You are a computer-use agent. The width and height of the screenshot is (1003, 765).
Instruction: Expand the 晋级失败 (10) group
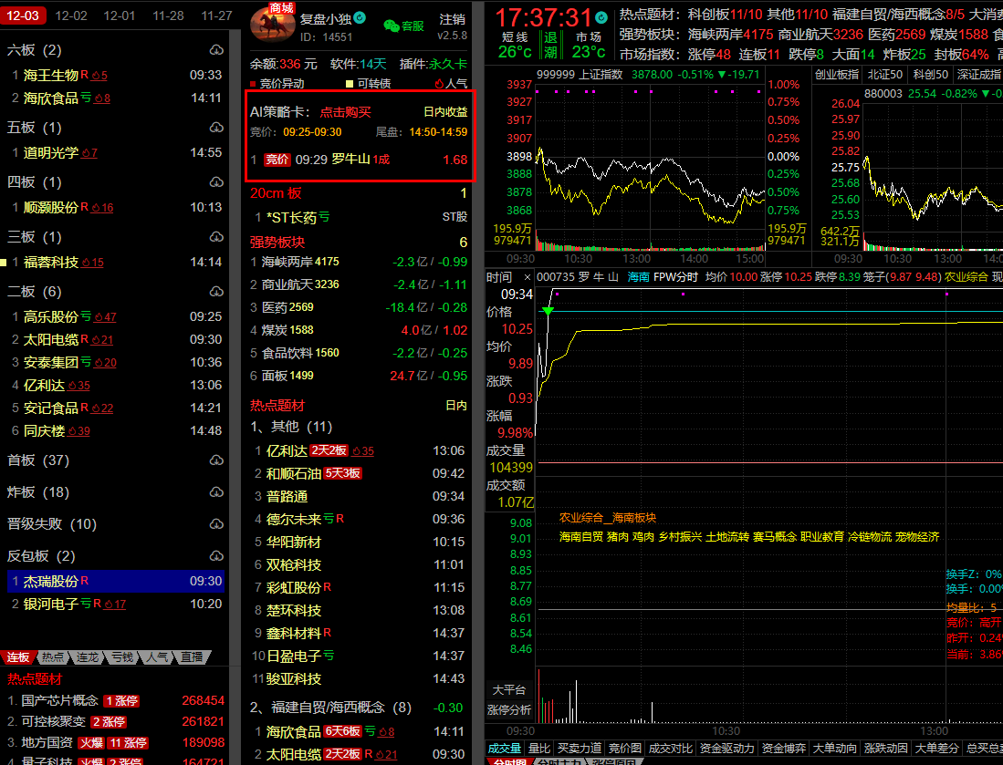pos(51,523)
